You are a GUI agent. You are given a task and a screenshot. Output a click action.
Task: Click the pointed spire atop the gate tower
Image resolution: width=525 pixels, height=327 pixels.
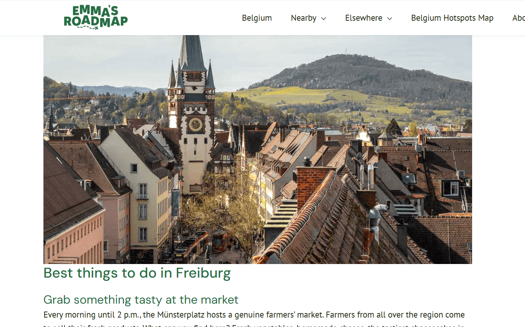[x=192, y=53]
